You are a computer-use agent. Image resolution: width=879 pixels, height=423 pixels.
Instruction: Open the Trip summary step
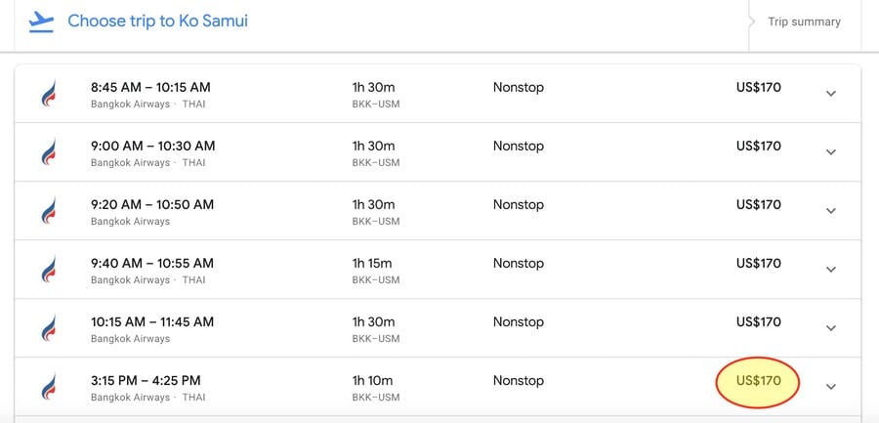pyautogui.click(x=804, y=21)
